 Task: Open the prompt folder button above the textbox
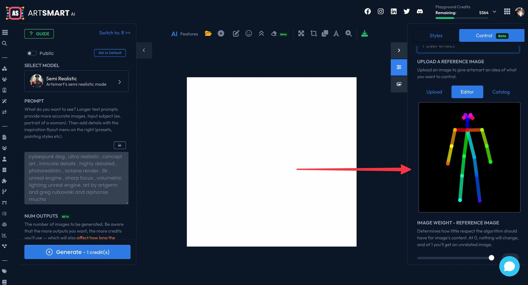point(120,145)
